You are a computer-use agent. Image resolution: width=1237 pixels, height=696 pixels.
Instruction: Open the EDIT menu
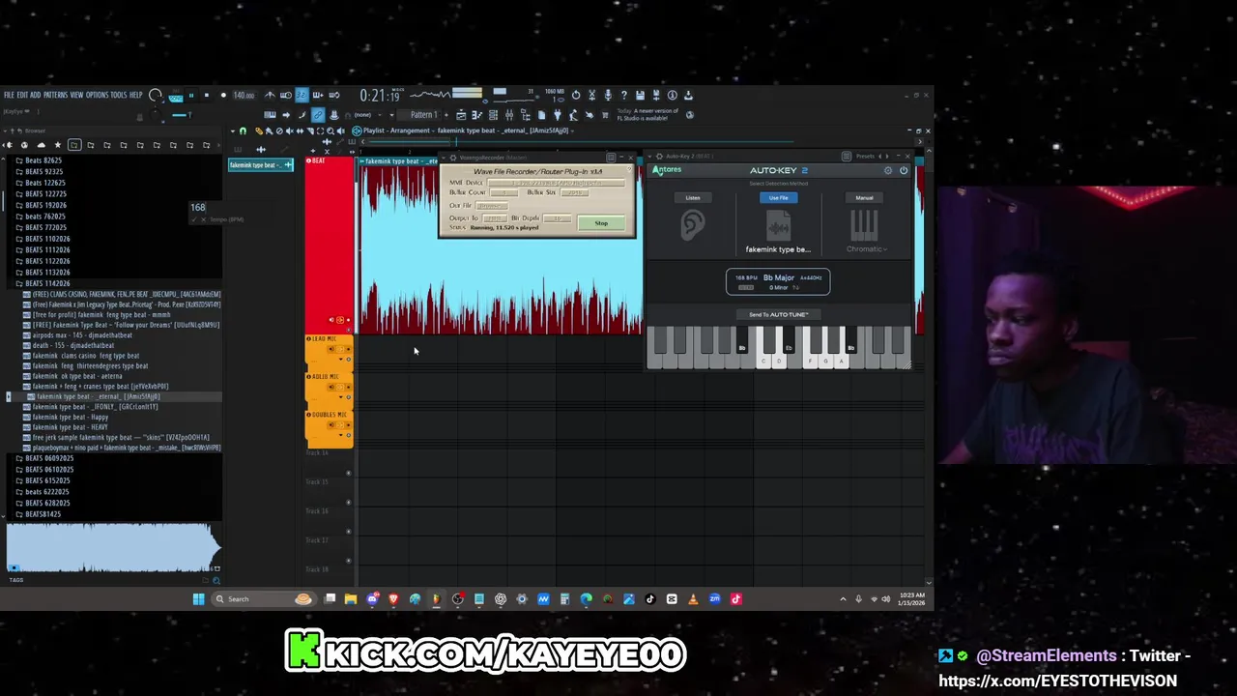[x=22, y=95]
